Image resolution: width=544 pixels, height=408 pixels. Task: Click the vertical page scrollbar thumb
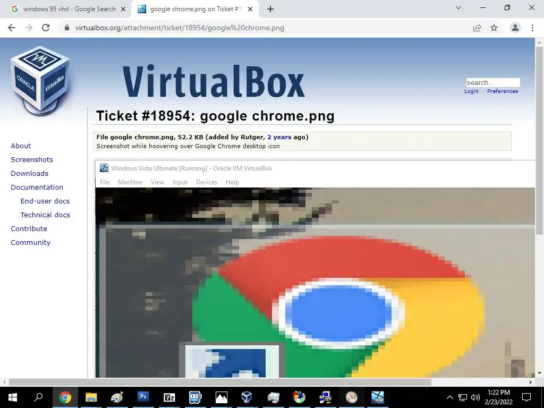(x=539, y=140)
